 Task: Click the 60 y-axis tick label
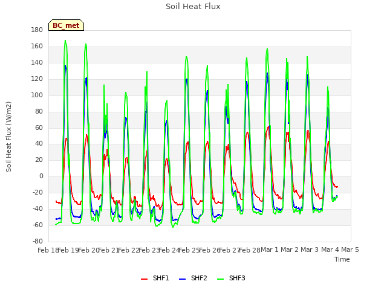coord(39,127)
